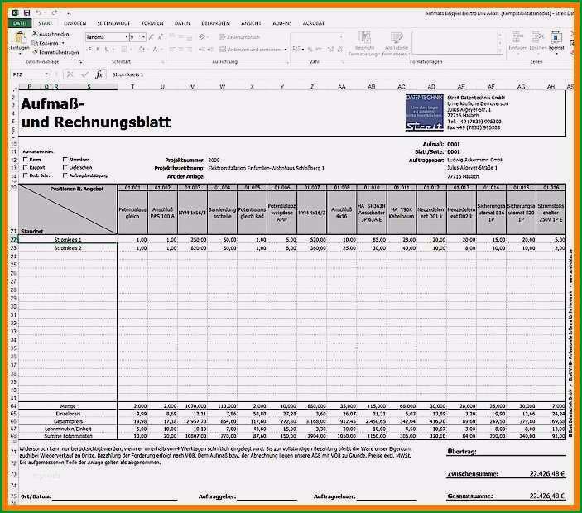Image resolution: width=582 pixels, height=513 pixels.
Task: Customize quick access toolbar dropdown
Action: point(68,13)
